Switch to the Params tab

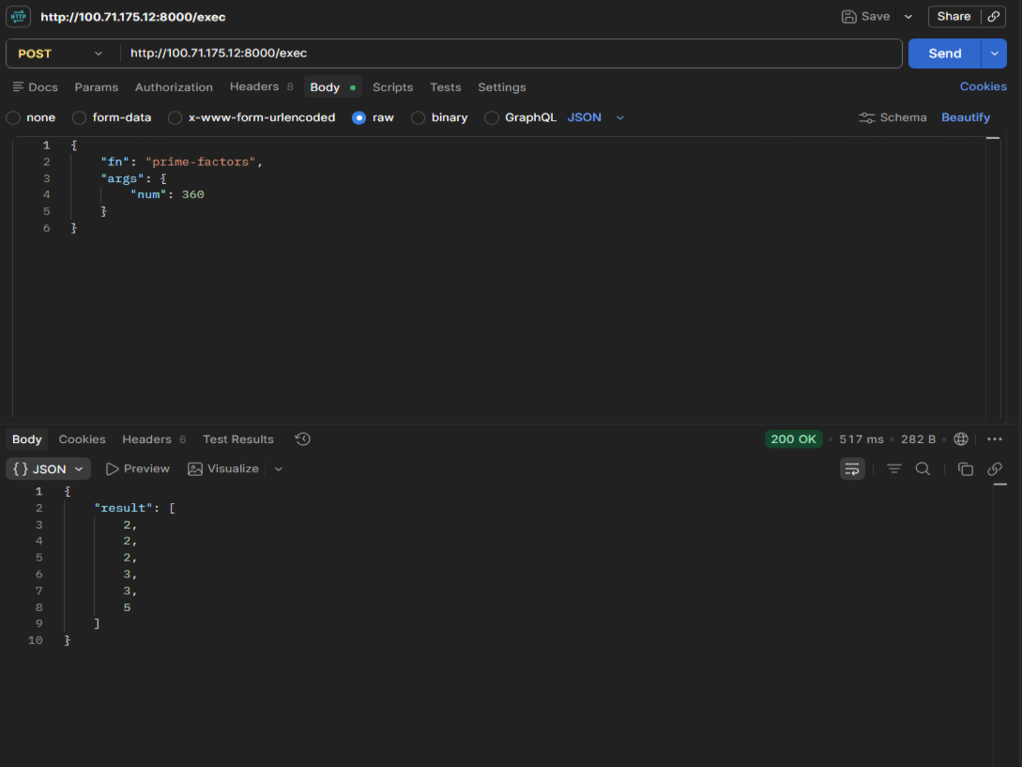point(96,87)
